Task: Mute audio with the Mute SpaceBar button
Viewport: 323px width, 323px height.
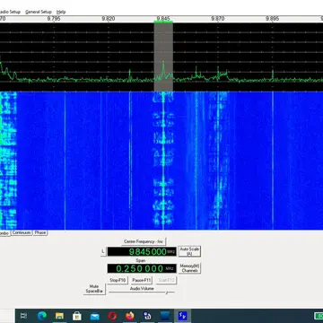Action: (94, 289)
